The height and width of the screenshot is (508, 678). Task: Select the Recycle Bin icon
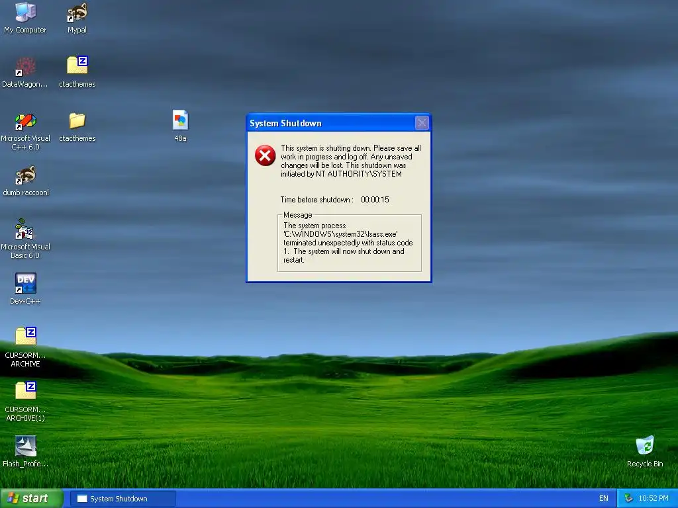[x=645, y=446]
